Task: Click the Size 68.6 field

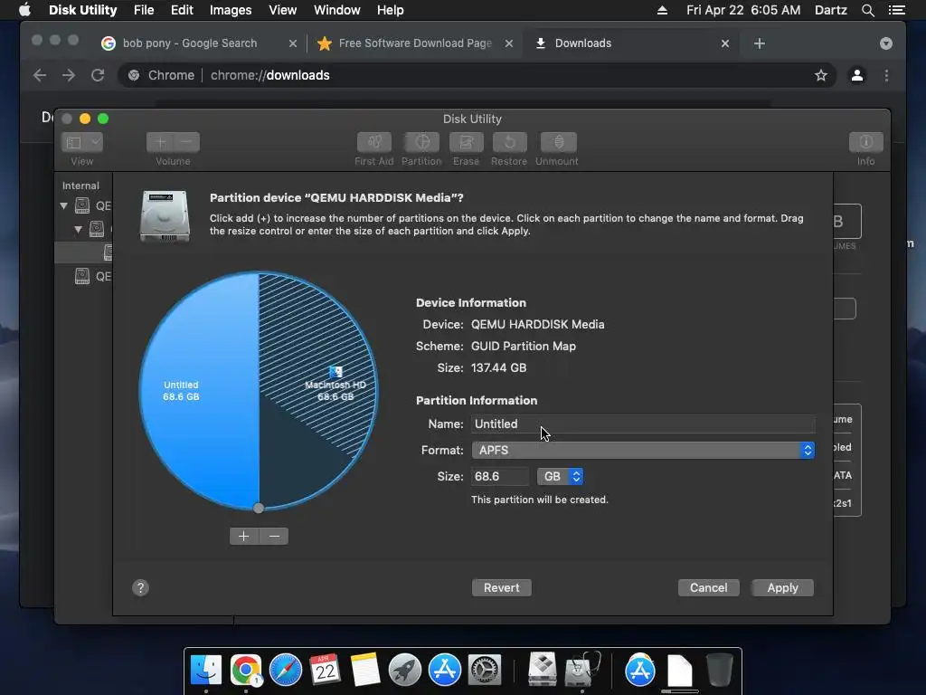Action: [x=499, y=476]
